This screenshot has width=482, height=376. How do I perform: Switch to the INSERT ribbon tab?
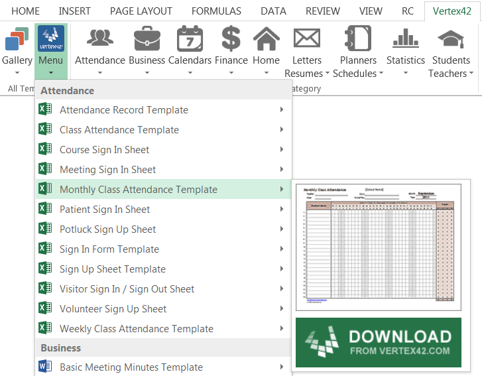point(75,11)
